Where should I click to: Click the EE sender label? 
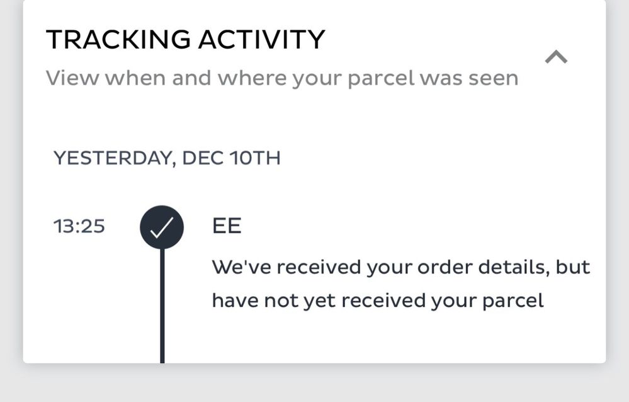(227, 226)
